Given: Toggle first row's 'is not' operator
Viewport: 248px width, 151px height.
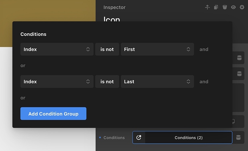Looking at the screenshot, I should (x=107, y=49).
